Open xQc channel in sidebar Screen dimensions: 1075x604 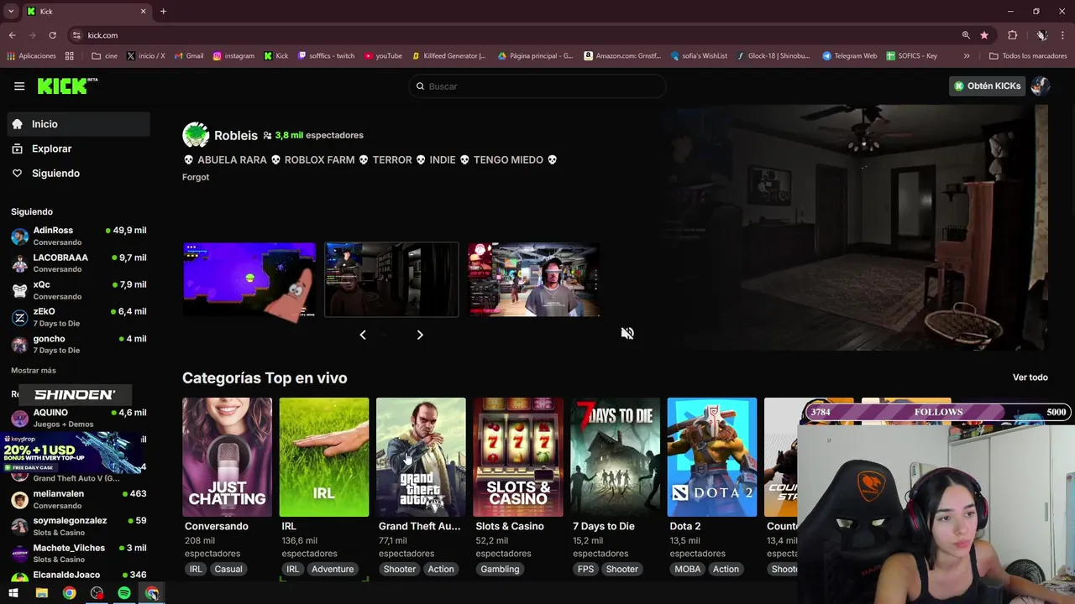coord(79,290)
